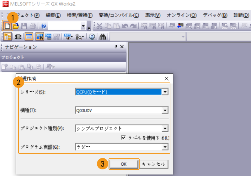Open the 検索/置換(F) menu
The image size is (251, 176).
coord(80,15)
